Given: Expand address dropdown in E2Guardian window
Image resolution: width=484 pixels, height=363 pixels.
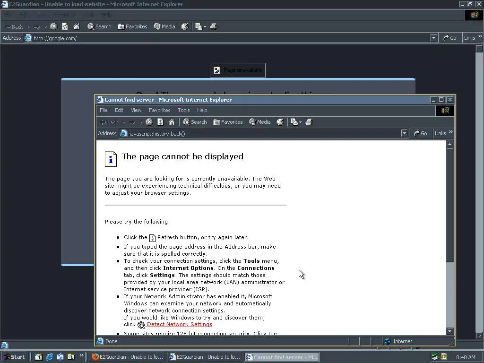Looking at the screenshot, I should [434, 38].
